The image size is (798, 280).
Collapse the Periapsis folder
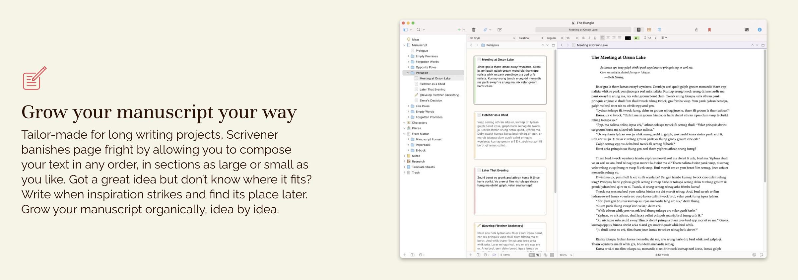pos(408,73)
